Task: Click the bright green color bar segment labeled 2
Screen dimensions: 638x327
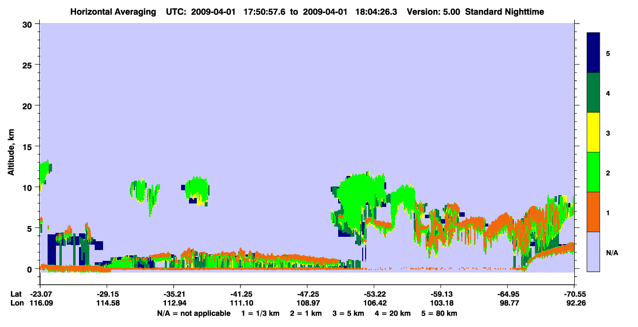Action: point(593,172)
